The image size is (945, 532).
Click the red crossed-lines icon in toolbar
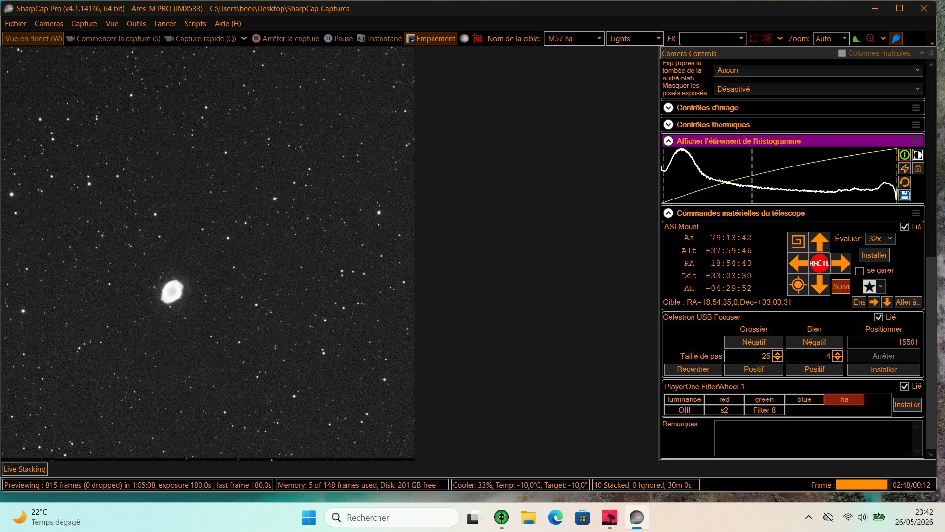(767, 39)
